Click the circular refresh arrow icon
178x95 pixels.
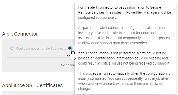(12, 48)
